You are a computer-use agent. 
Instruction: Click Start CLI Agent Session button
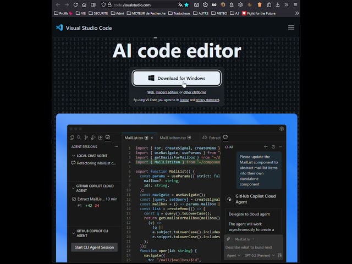click(x=94, y=247)
